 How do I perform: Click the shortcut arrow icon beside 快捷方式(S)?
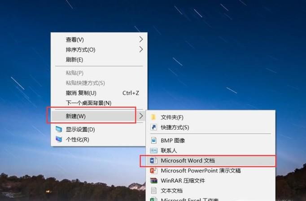153,127
